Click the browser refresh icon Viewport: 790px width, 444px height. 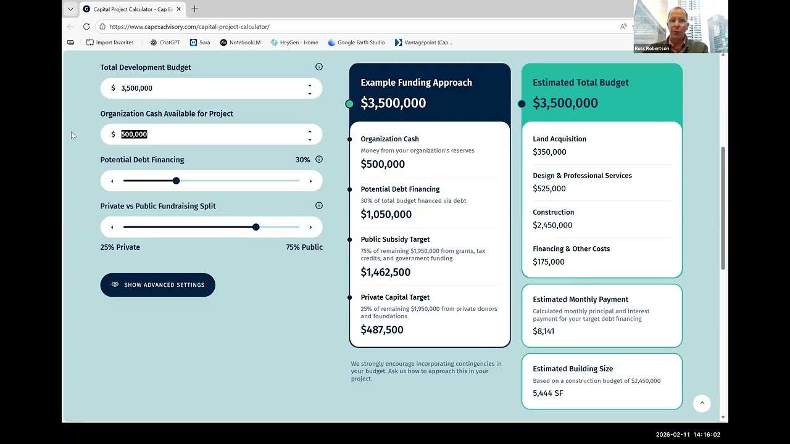tap(86, 27)
